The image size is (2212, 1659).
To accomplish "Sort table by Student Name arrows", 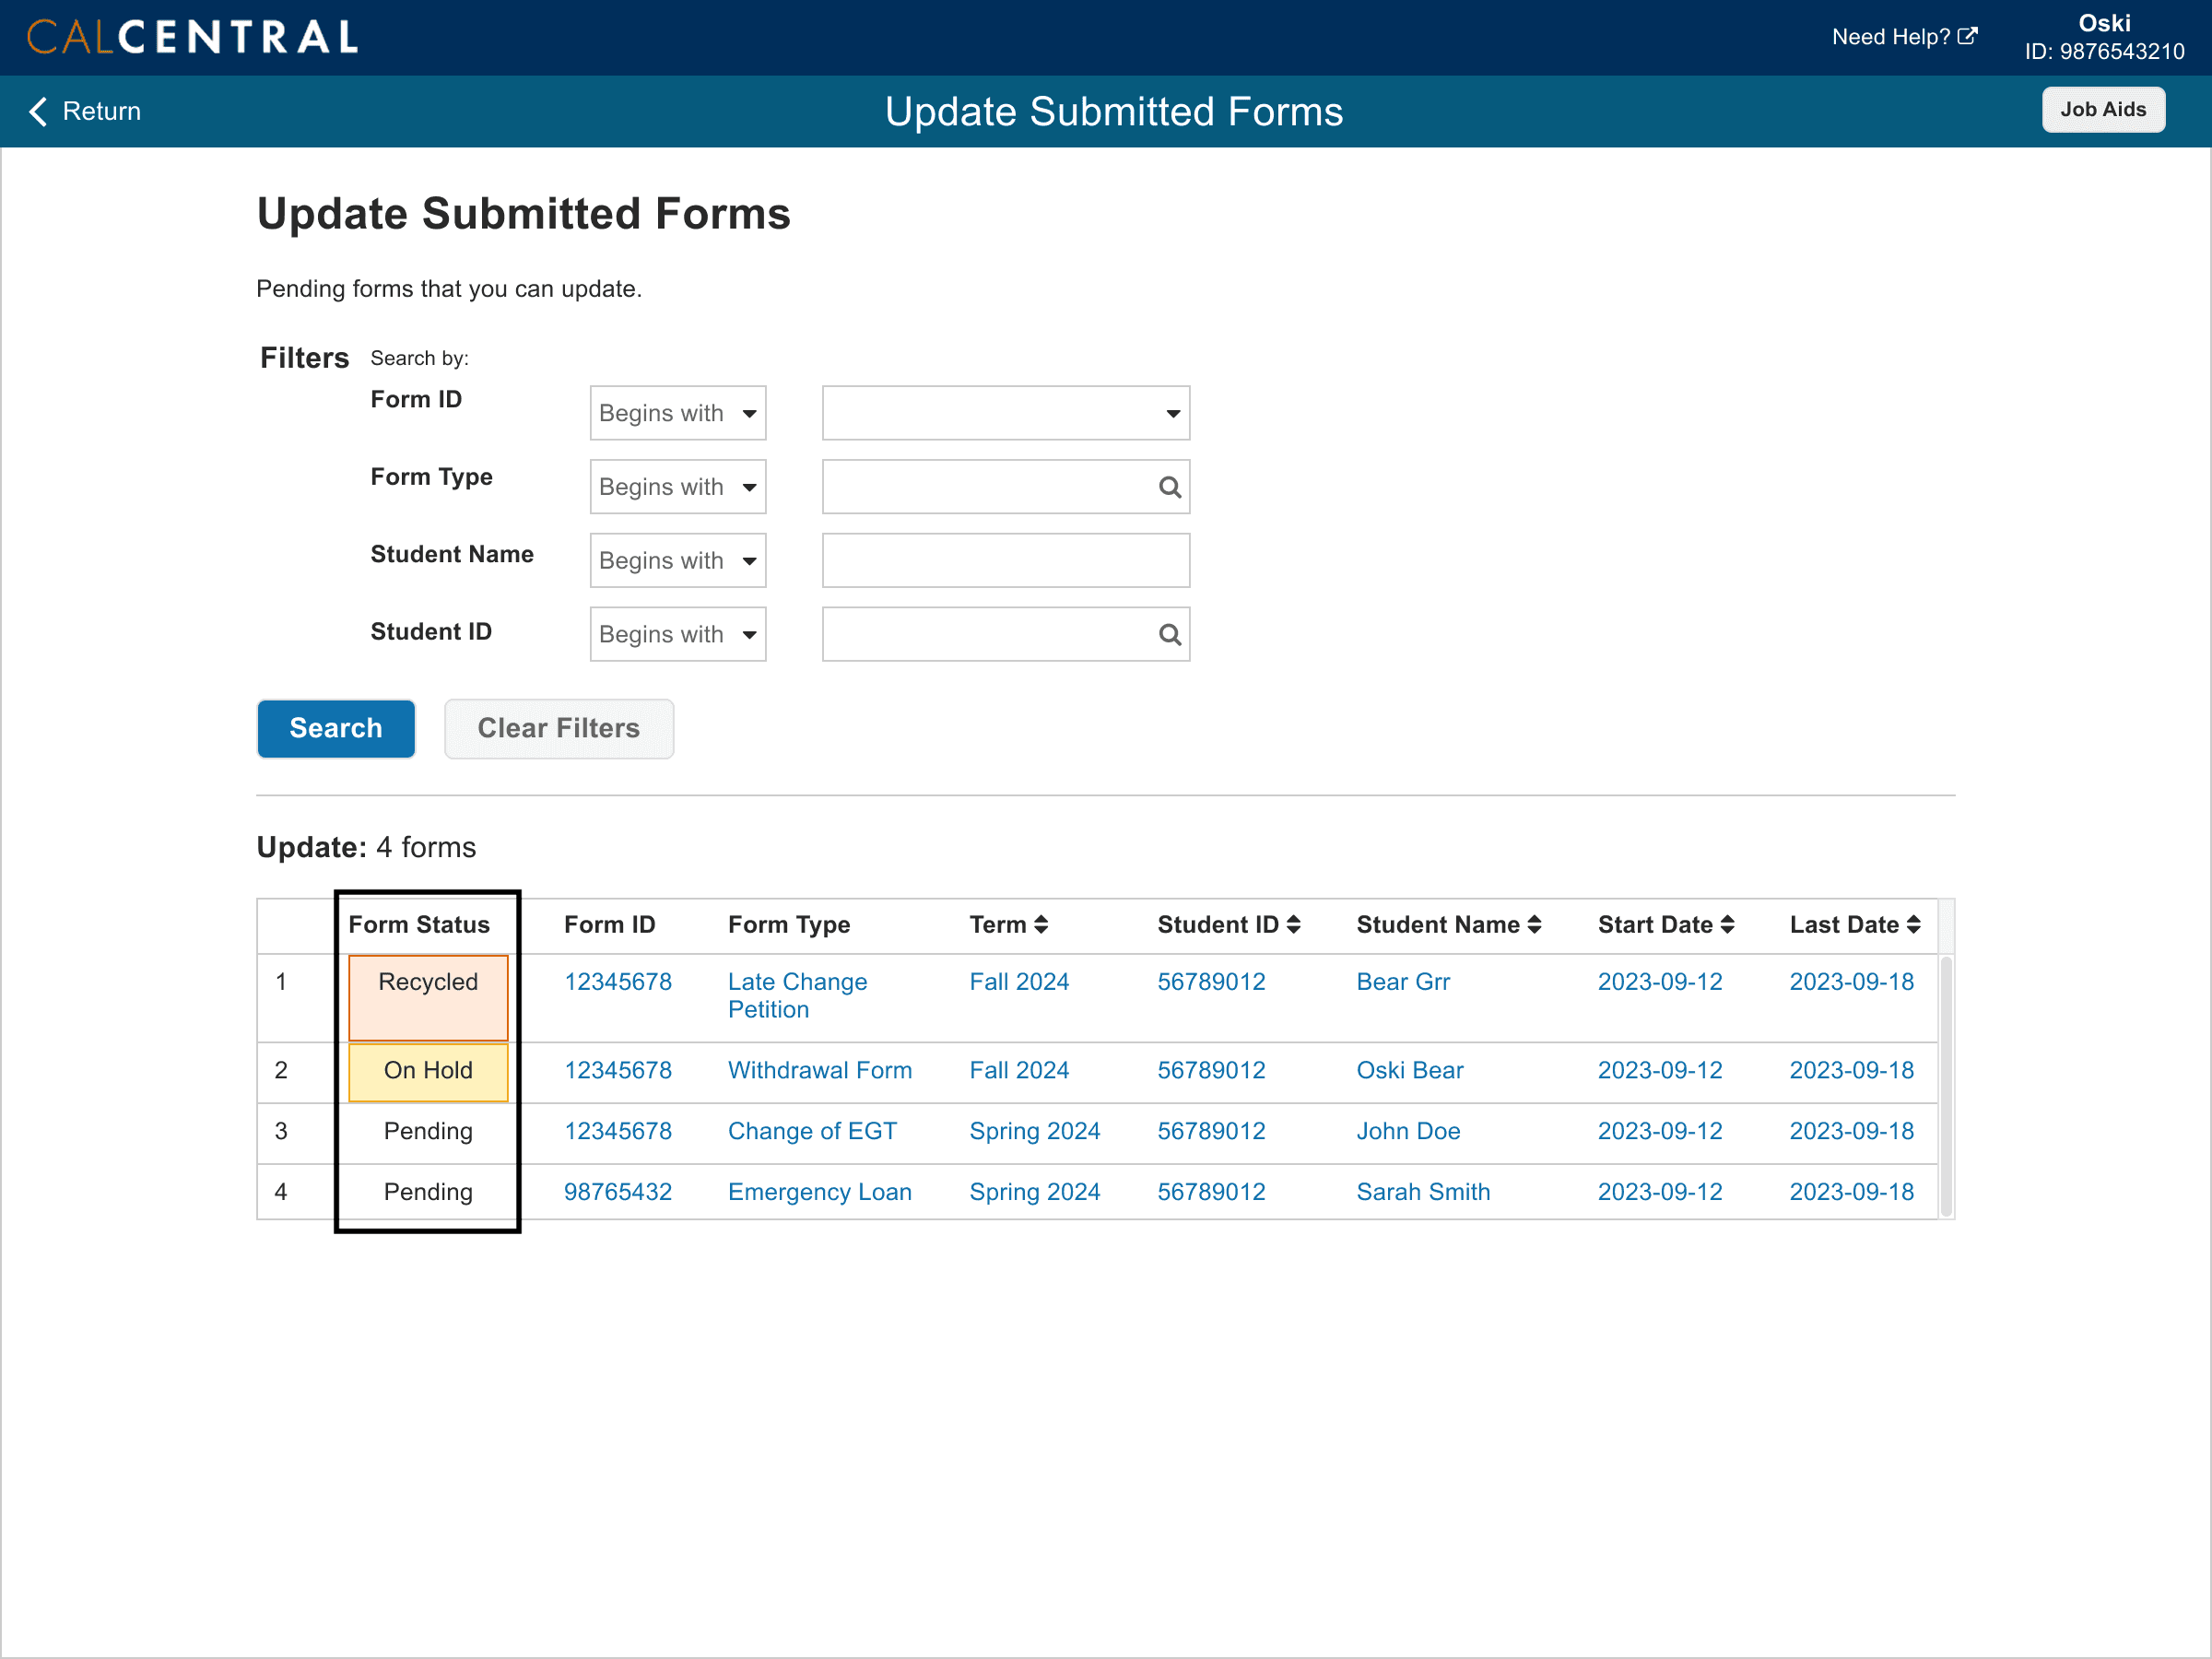I will [1534, 924].
